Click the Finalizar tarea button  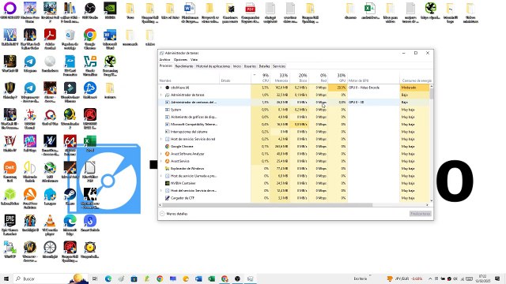pyautogui.click(x=421, y=214)
